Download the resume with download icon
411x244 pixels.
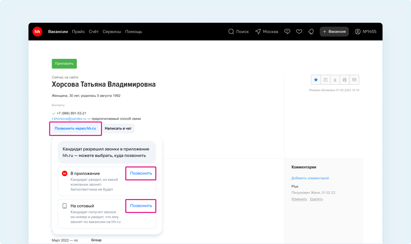pyautogui.click(x=335, y=80)
